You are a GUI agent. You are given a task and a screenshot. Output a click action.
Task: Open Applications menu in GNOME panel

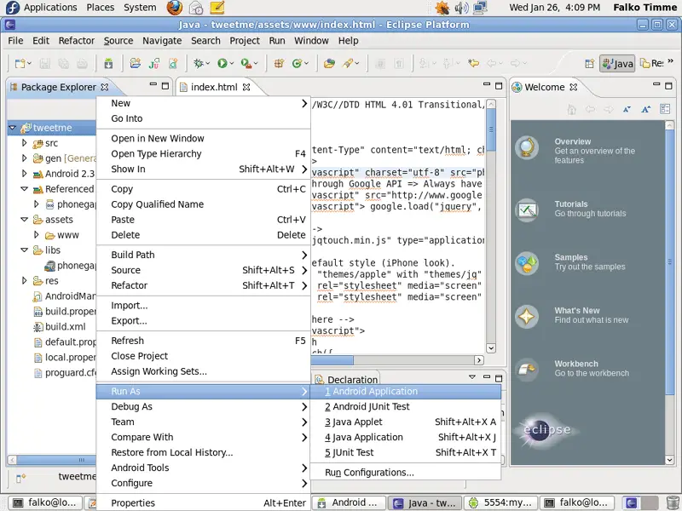pyautogui.click(x=49, y=8)
